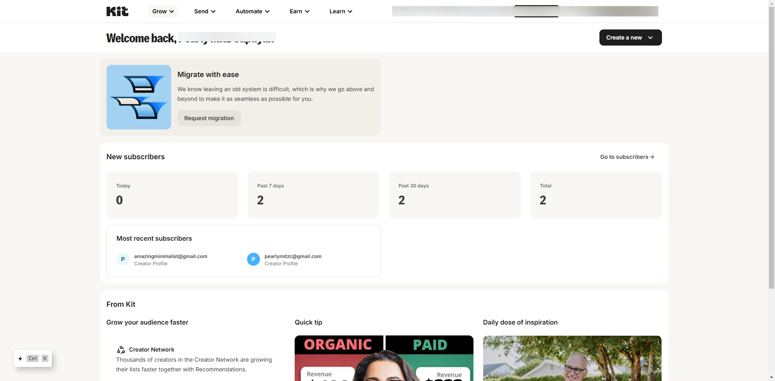This screenshot has height=381, width=775.
Task: Click the Migrate with ease illustration
Action: [x=139, y=97]
